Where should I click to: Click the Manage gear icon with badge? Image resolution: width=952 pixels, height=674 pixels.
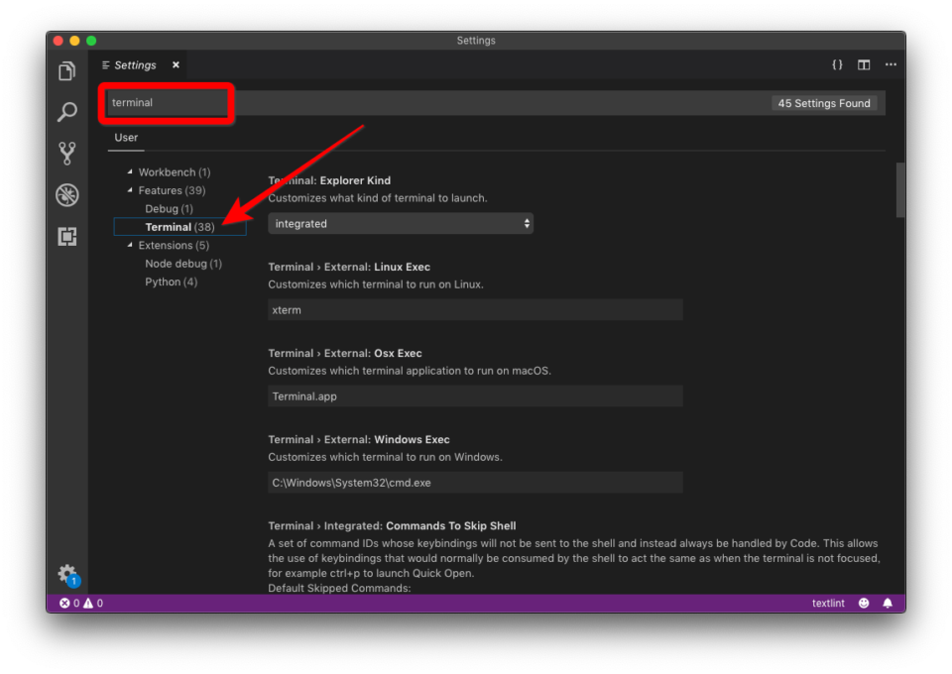[66, 574]
